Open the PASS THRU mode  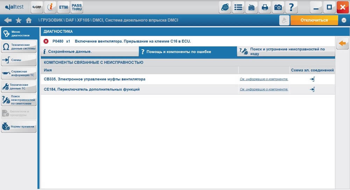click(x=77, y=7)
